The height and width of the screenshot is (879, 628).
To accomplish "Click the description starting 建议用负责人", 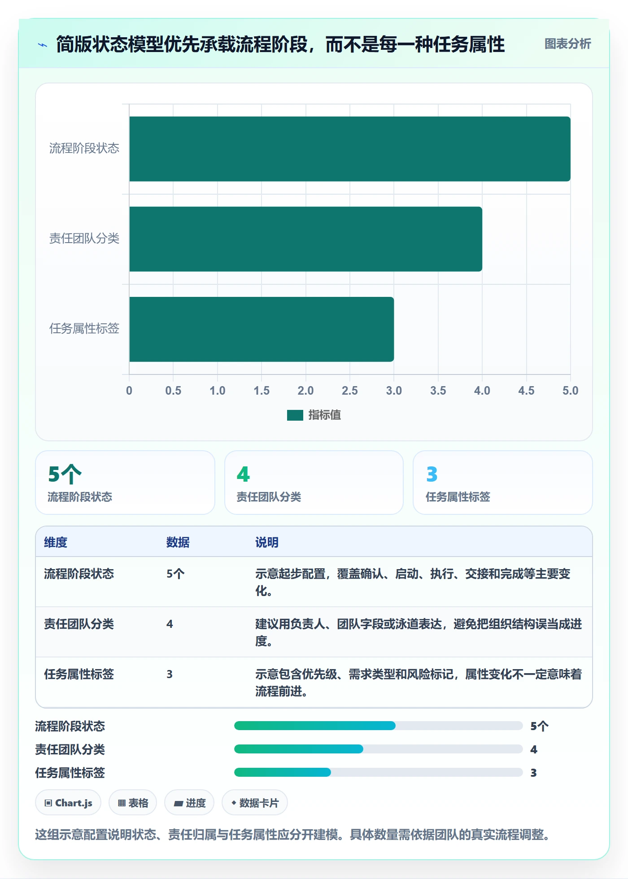I will 419,632.
